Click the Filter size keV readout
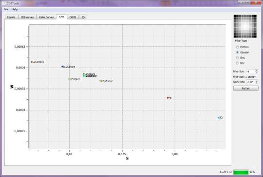 [244, 77]
